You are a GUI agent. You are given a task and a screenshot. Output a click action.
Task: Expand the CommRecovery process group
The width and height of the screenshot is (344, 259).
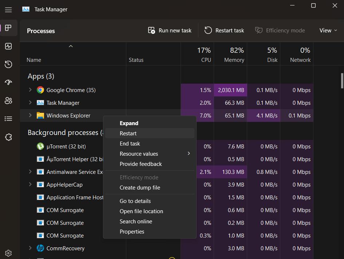(x=30, y=248)
